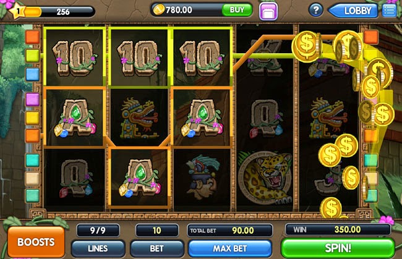Click the gold coin balance icon
This screenshot has height=259, width=402.
[159, 10]
